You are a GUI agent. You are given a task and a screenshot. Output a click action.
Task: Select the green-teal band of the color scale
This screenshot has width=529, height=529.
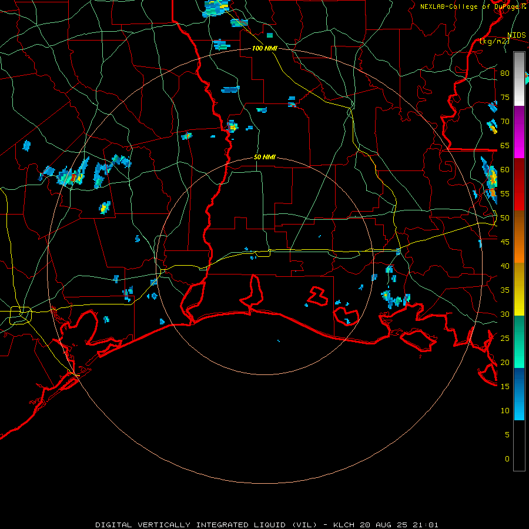(519, 341)
